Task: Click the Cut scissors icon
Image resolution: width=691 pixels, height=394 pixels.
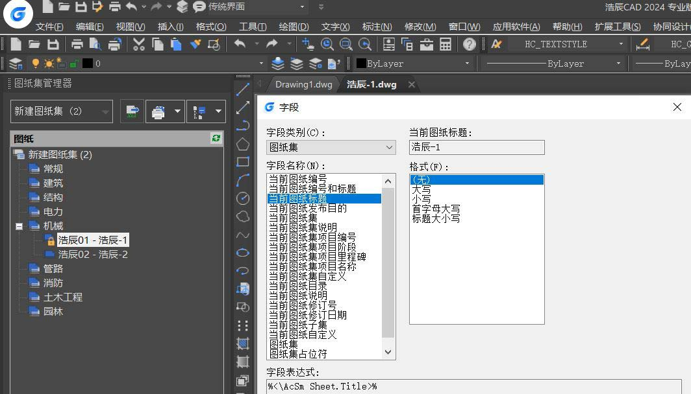Action: 139,44
